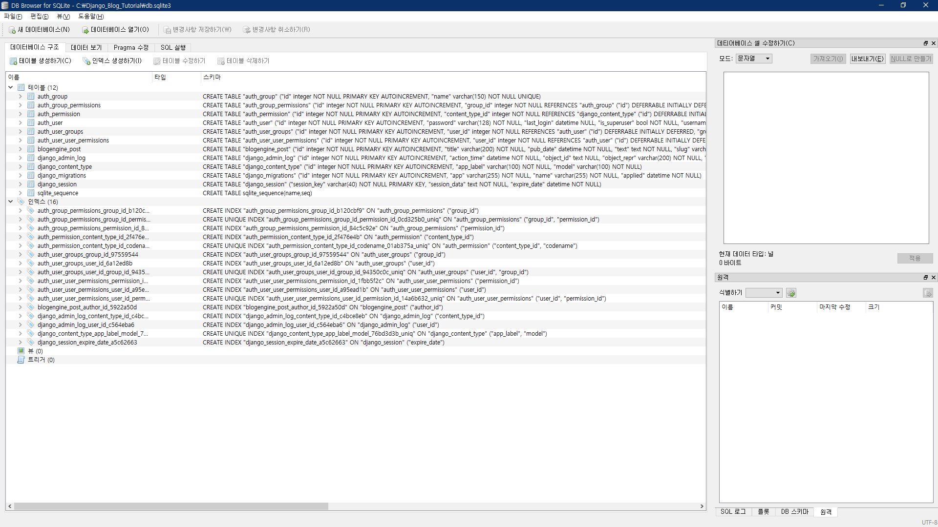This screenshot has height=527, width=938.
Task: Click the Create Index (인덱스 생성하기) icon
Action: point(86,61)
